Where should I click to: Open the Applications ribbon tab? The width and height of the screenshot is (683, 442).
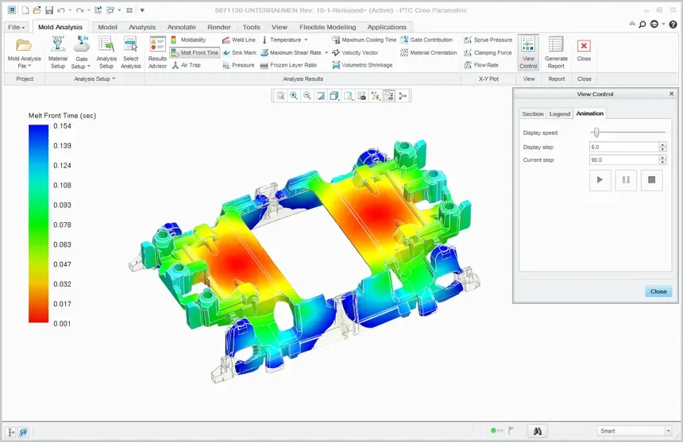tap(387, 27)
